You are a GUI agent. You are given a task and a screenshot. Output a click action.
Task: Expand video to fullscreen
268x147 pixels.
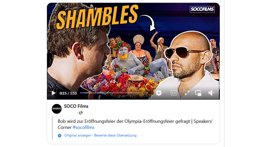(x=187, y=93)
